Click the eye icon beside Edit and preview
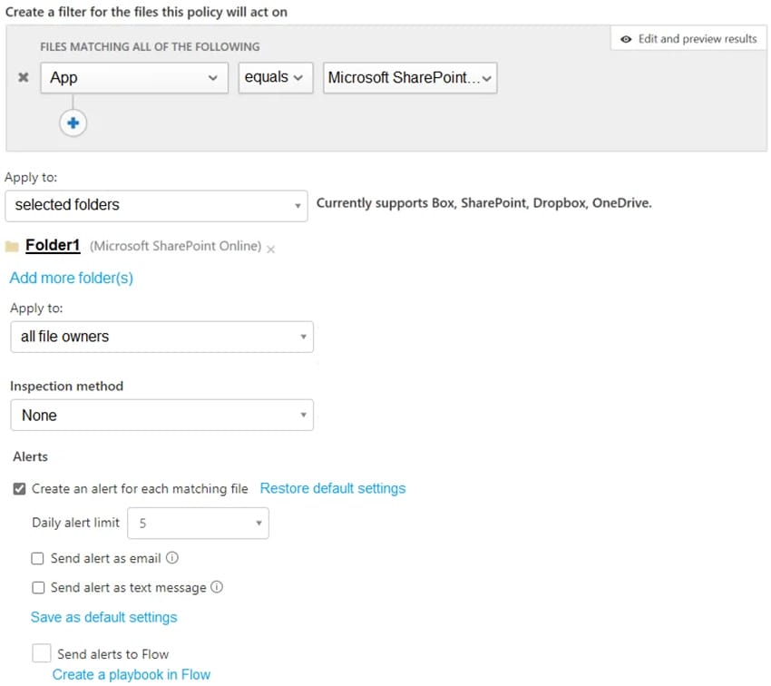 [626, 39]
